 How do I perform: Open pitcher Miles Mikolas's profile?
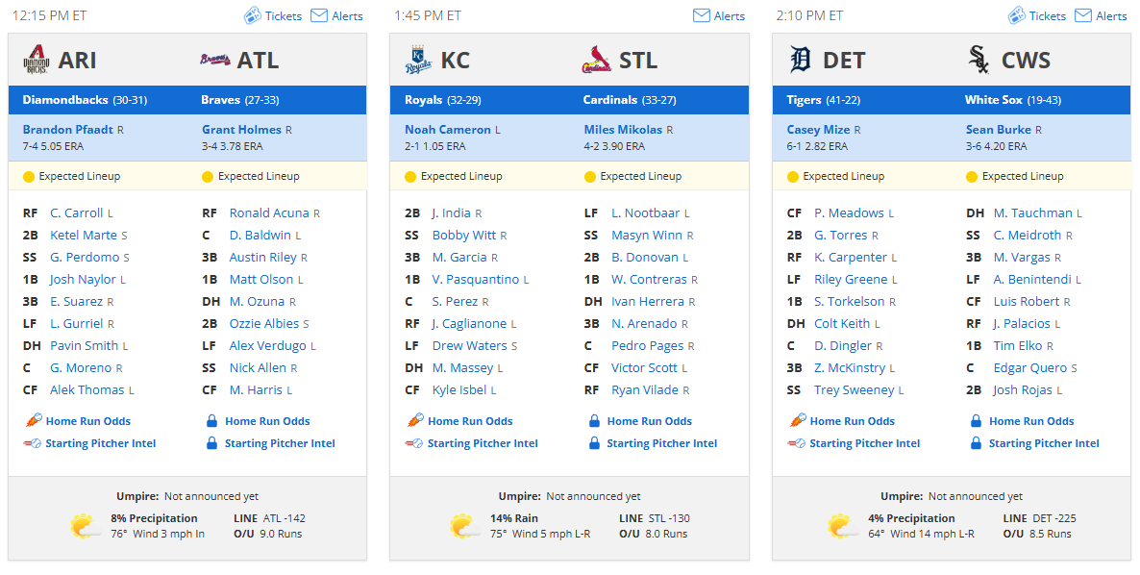point(623,130)
